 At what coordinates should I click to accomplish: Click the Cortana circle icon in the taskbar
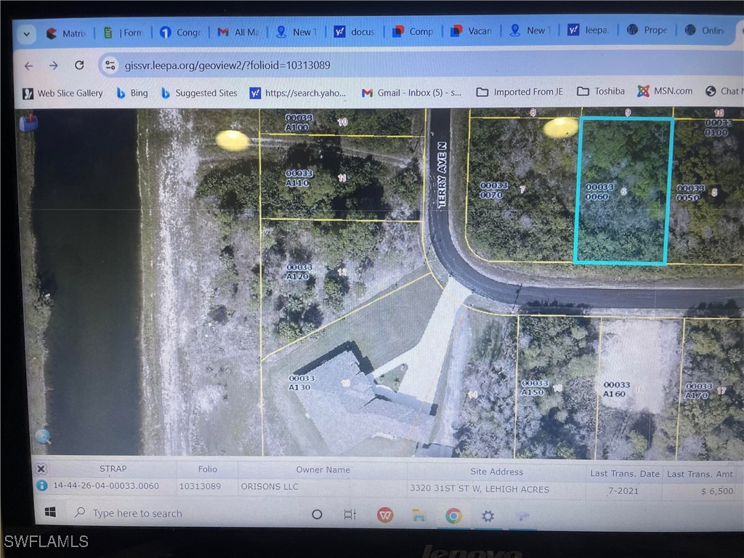tap(317, 514)
